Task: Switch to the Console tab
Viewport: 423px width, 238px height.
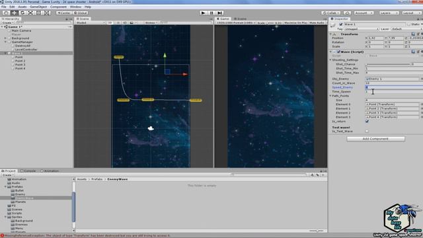Action: click(28, 171)
